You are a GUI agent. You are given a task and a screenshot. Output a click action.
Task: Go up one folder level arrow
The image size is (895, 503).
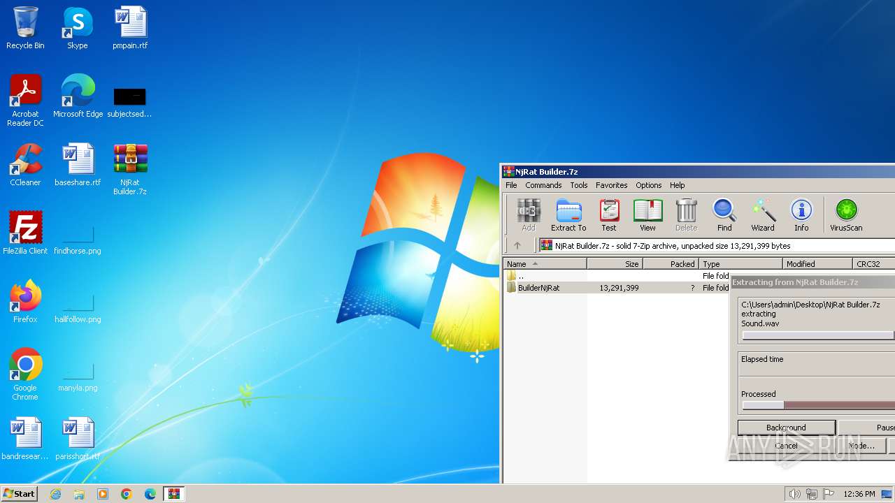(517, 246)
